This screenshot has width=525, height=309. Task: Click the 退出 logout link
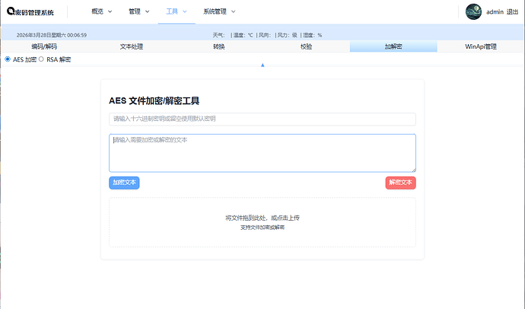click(512, 12)
